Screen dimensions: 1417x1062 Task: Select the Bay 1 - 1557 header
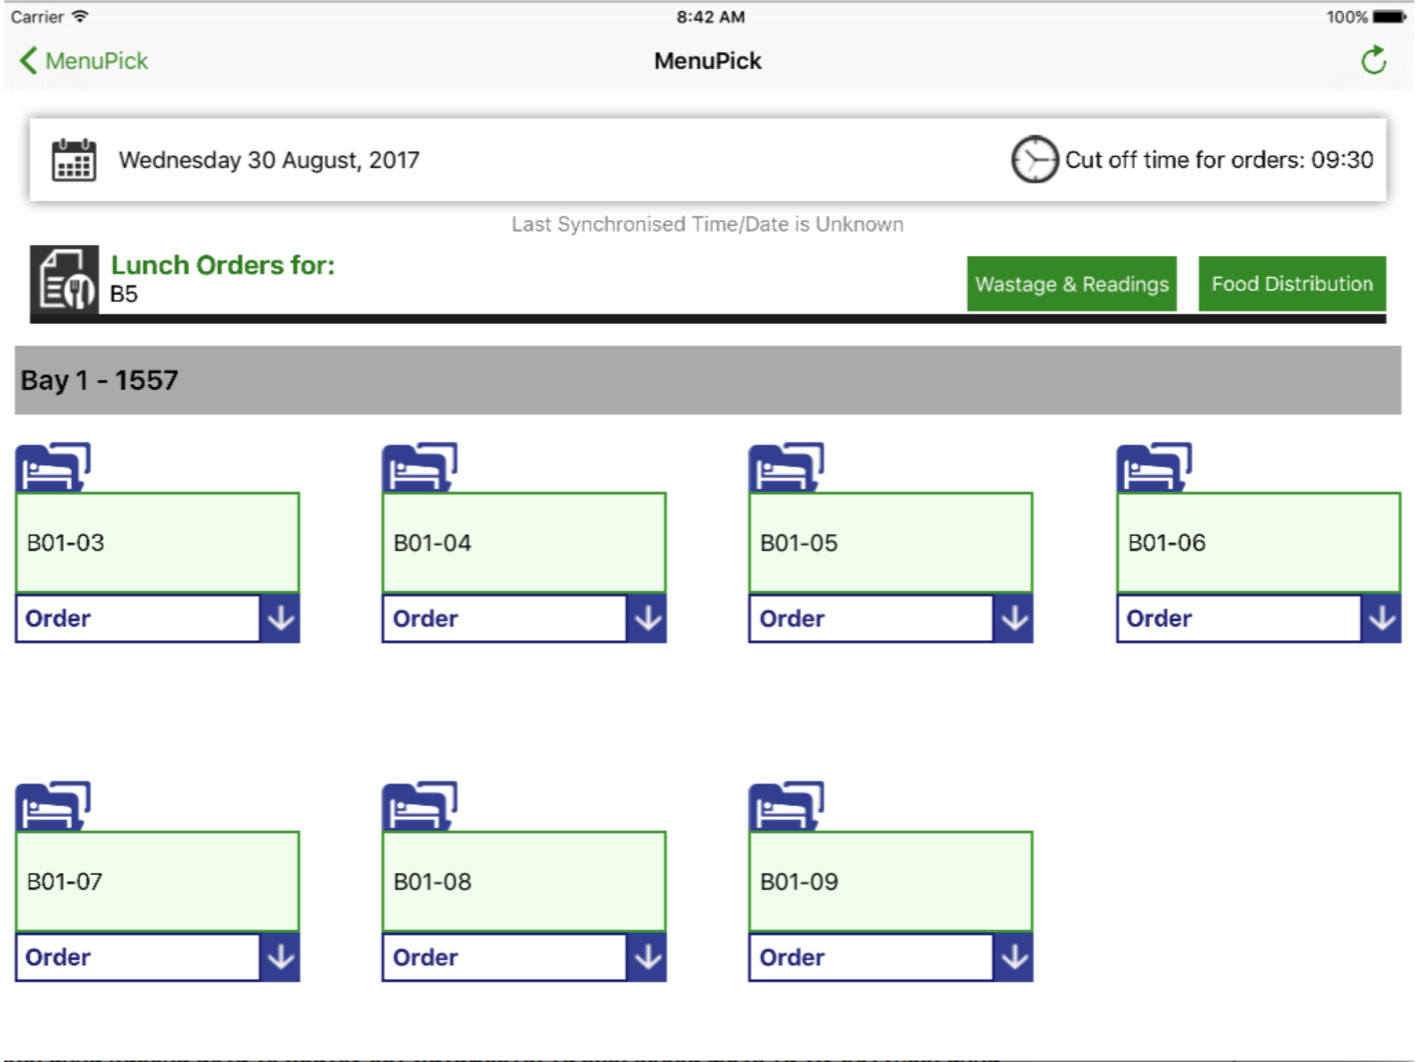pos(708,381)
